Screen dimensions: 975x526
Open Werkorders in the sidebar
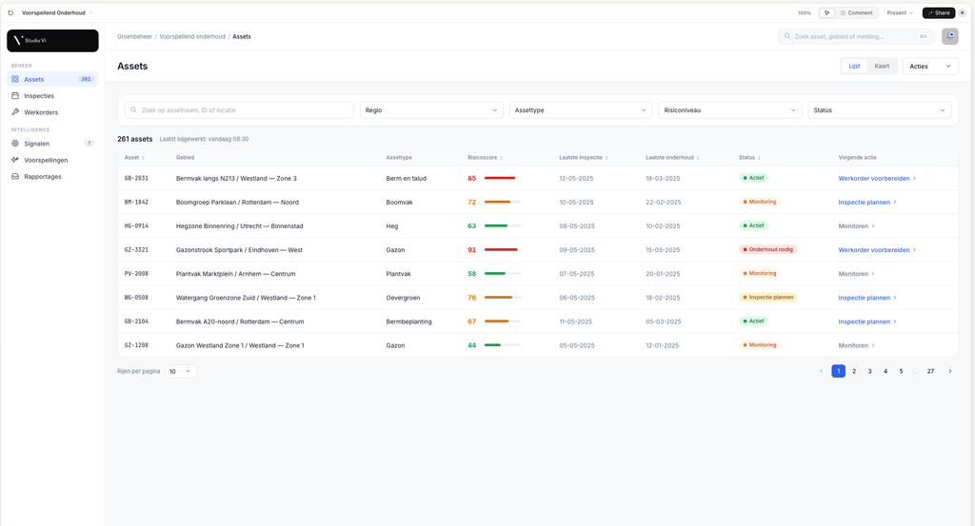click(x=53, y=112)
